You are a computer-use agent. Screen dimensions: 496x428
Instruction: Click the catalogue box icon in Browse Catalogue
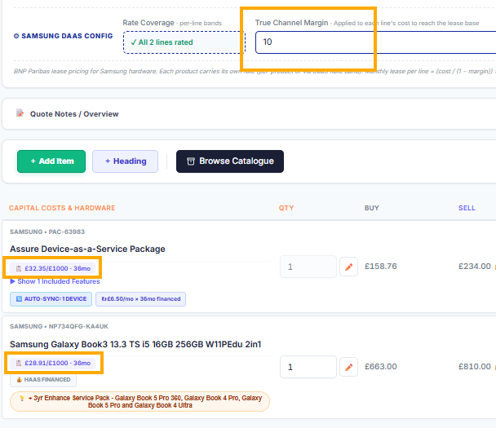coord(191,161)
